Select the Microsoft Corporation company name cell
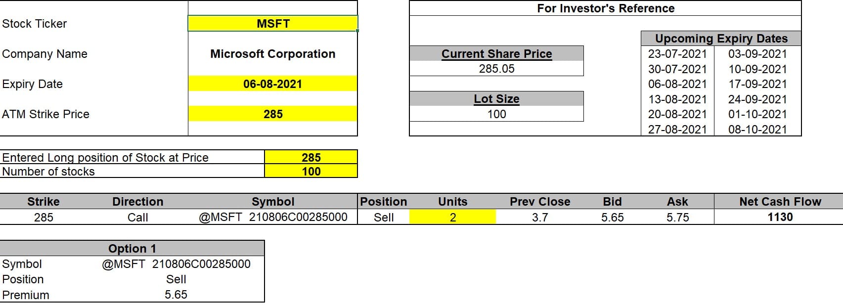 click(x=273, y=54)
